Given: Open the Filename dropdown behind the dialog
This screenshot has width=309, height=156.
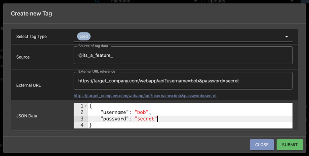Looking at the screenshot, I should [x=154, y=1].
